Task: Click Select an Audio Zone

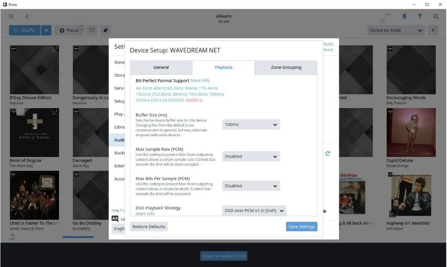Action: coord(224,256)
